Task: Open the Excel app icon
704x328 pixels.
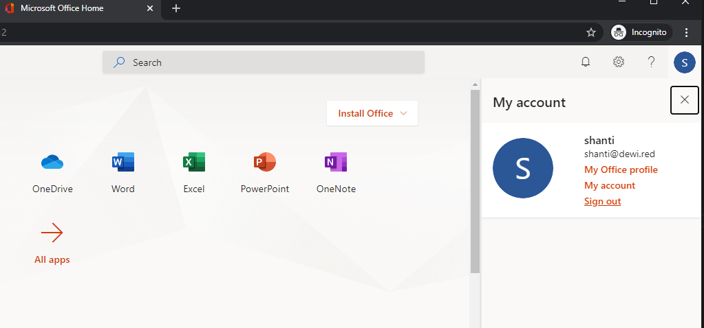Action: click(x=193, y=163)
